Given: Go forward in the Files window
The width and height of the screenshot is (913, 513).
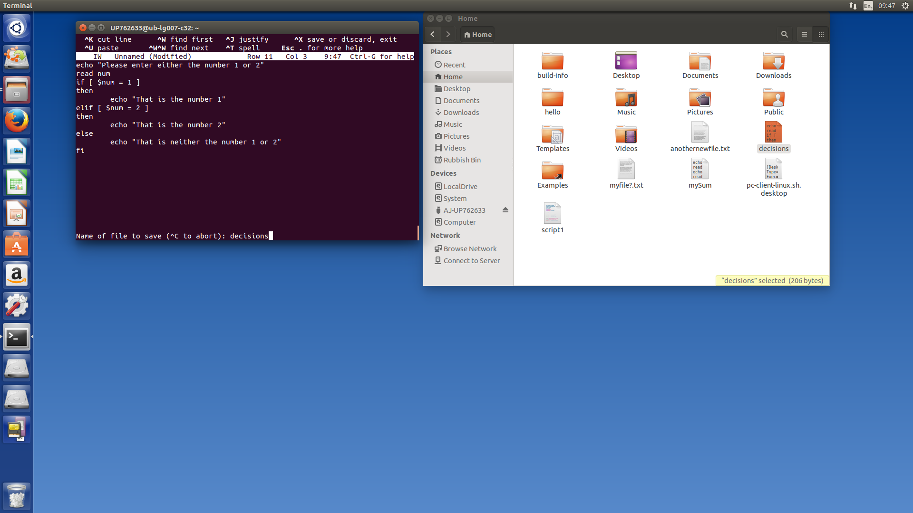Looking at the screenshot, I should pyautogui.click(x=448, y=34).
